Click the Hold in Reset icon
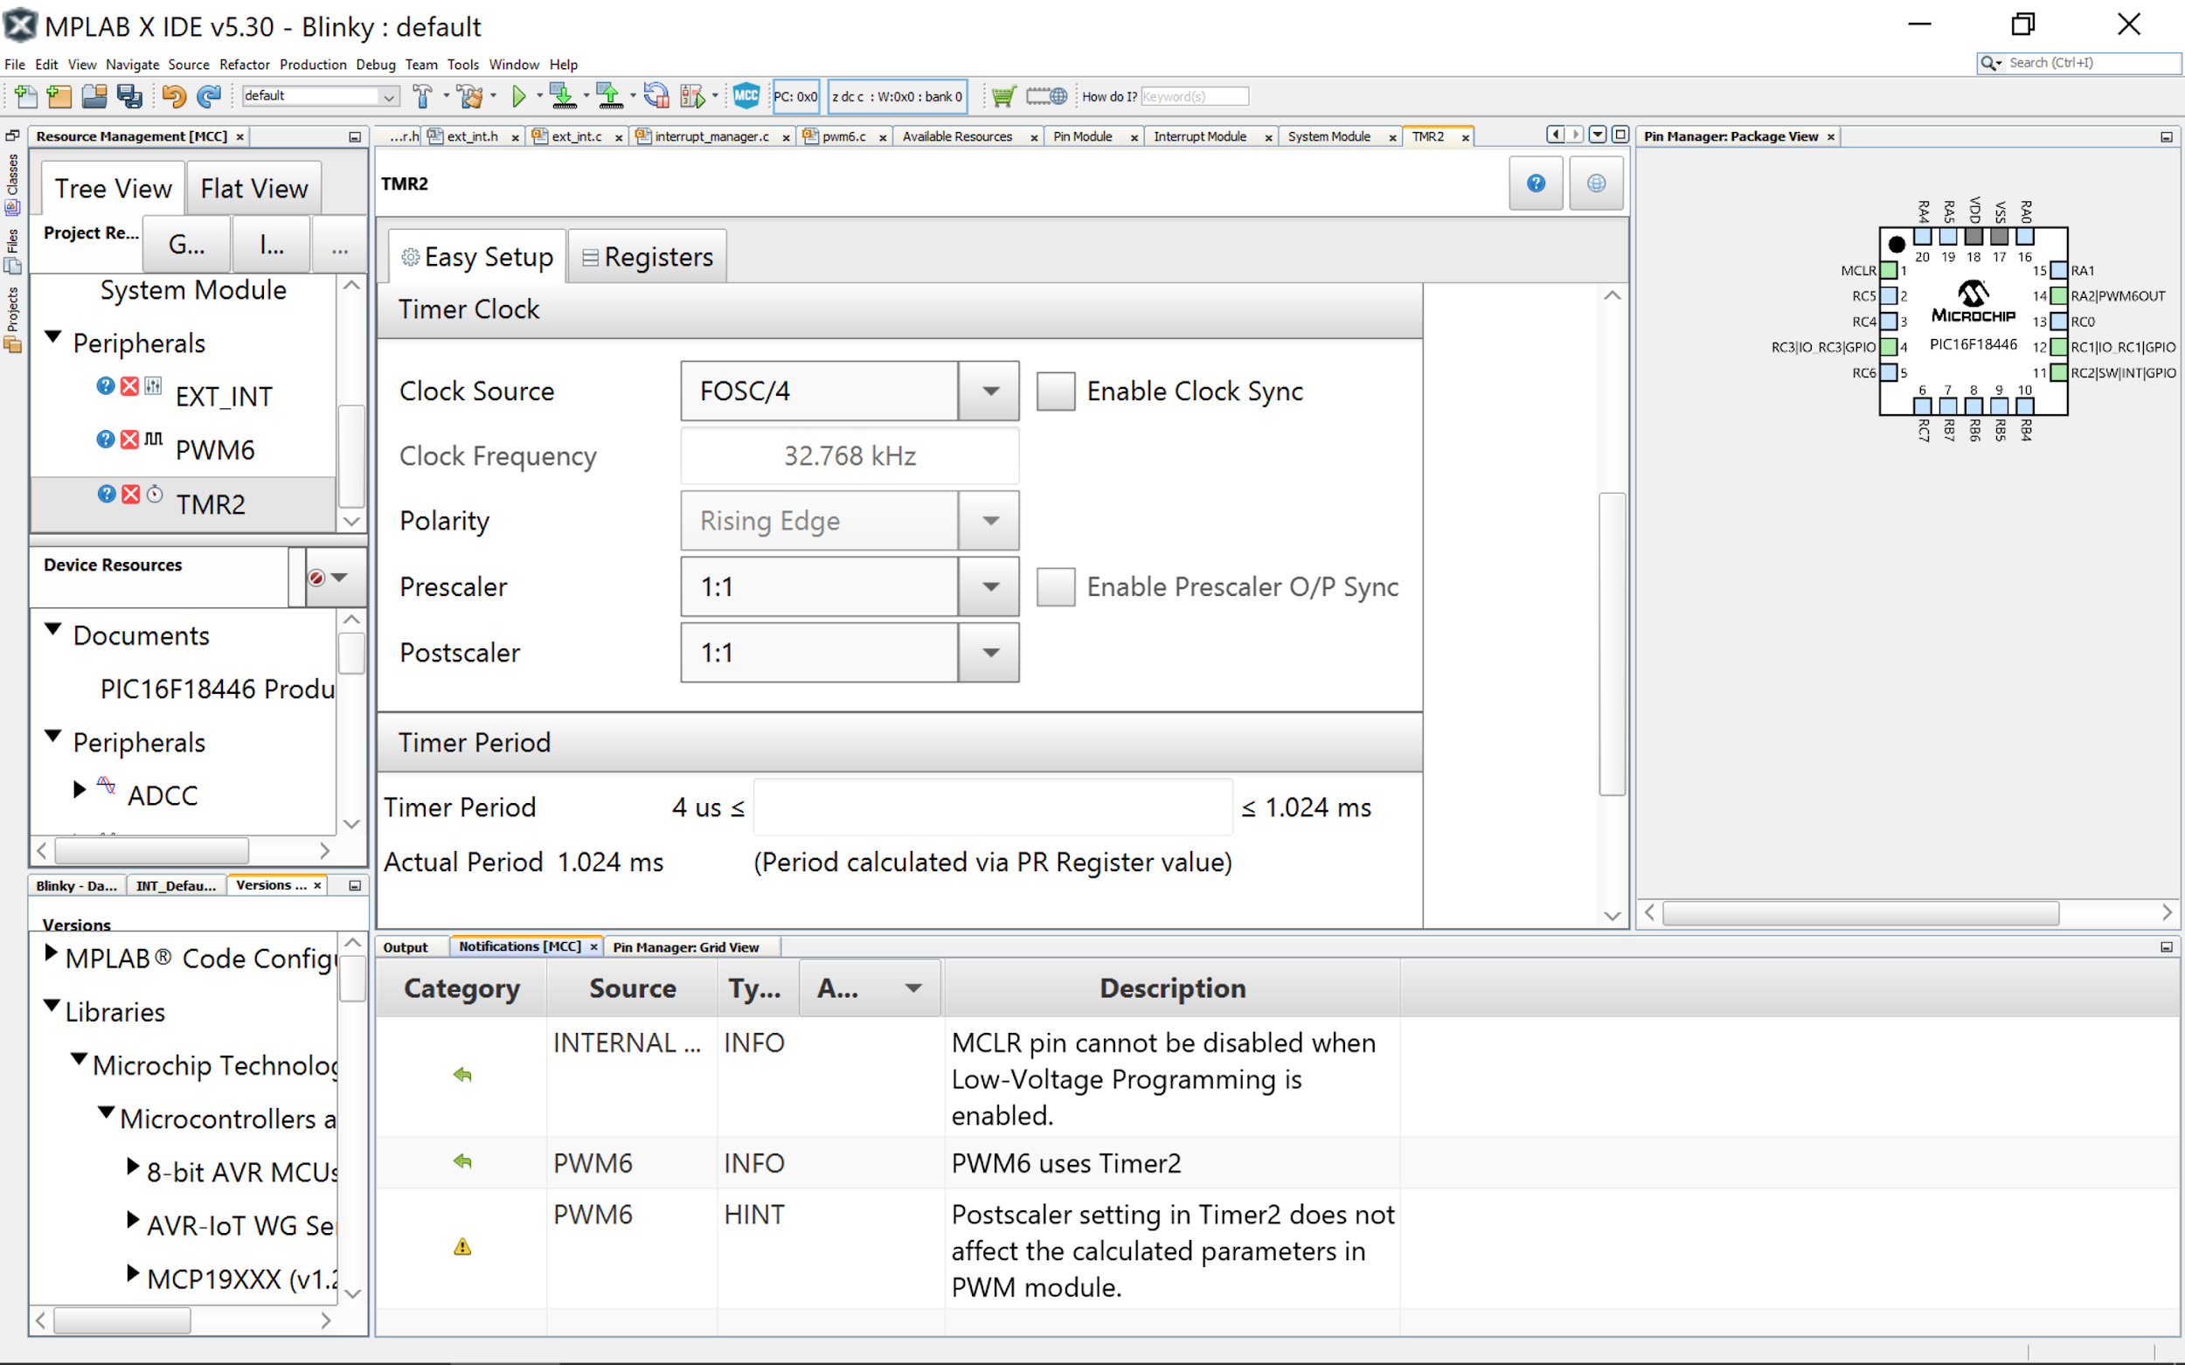 point(656,96)
